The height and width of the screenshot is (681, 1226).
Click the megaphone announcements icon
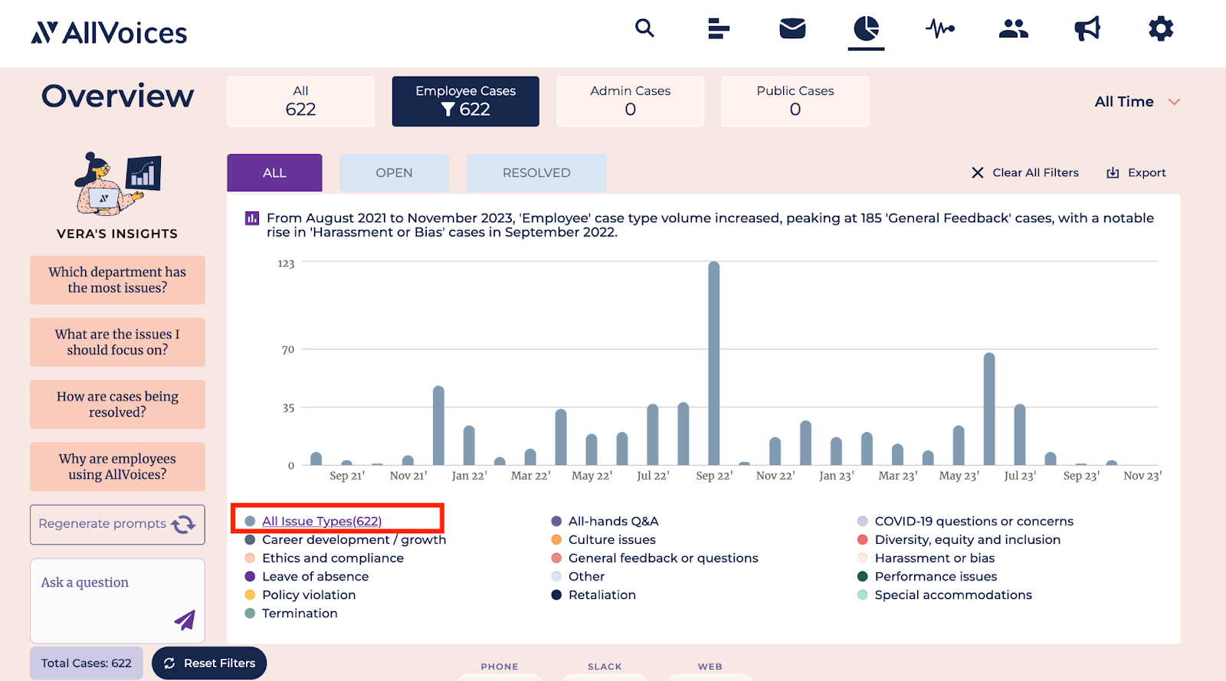pyautogui.click(x=1087, y=29)
